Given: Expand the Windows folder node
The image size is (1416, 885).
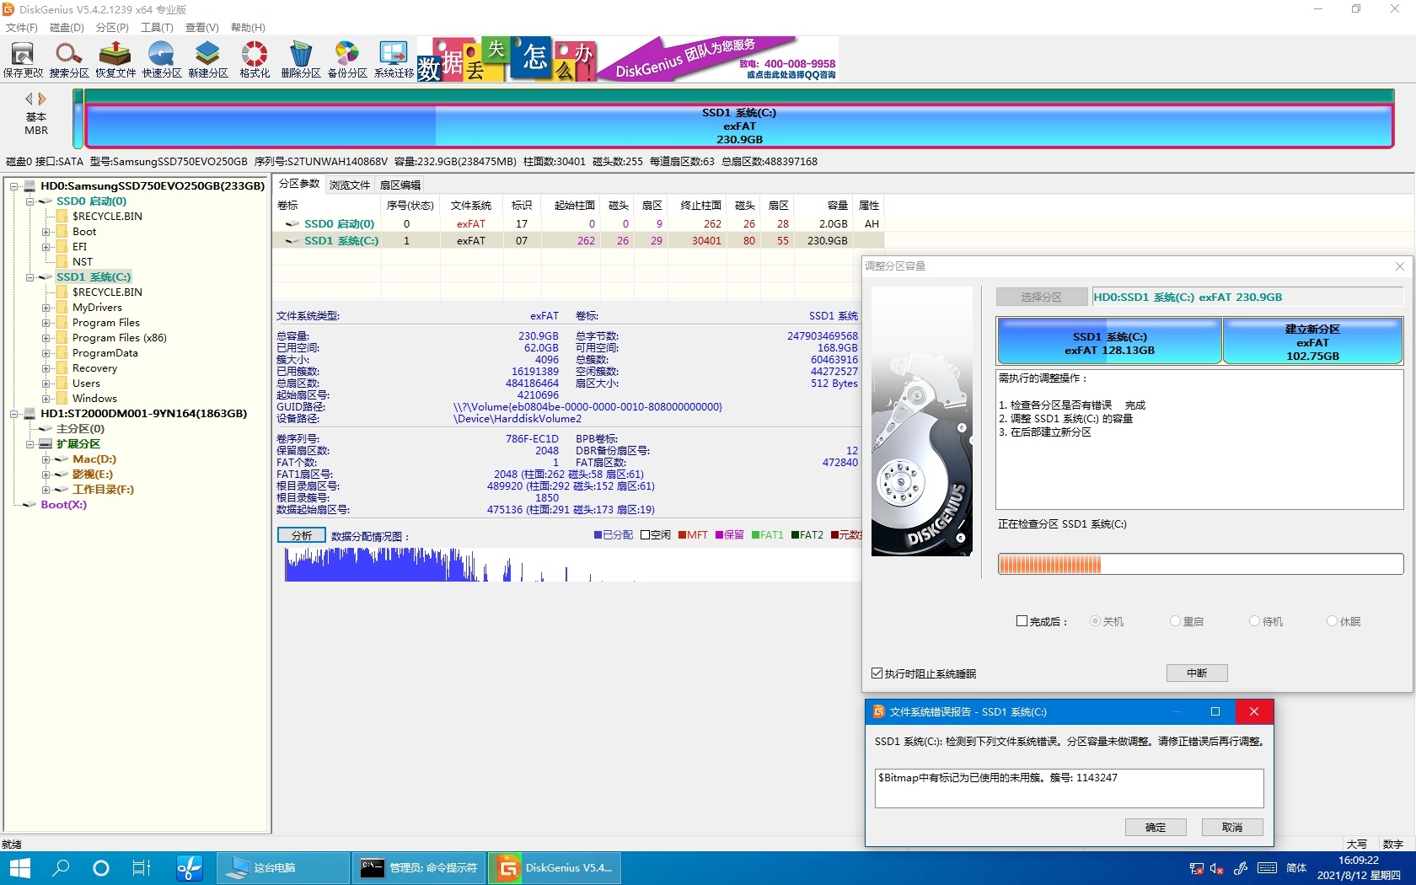Looking at the screenshot, I should pos(46,399).
